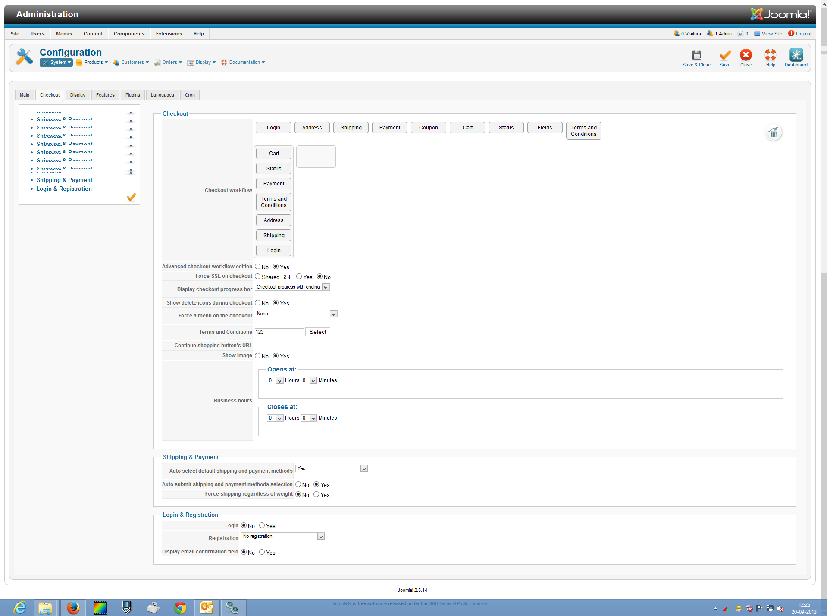Set Advanced checkout workflow edition to No
827x616 pixels.
258,267
